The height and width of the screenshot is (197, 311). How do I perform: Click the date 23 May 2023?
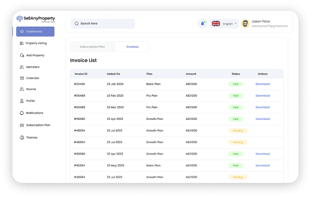click(x=115, y=165)
